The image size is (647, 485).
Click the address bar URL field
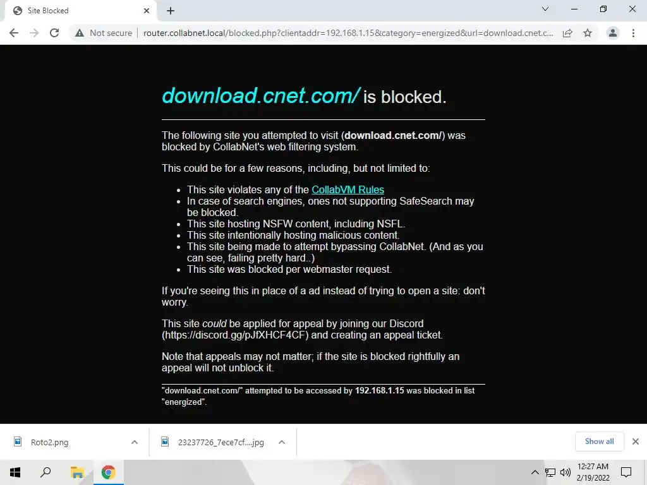pos(348,33)
